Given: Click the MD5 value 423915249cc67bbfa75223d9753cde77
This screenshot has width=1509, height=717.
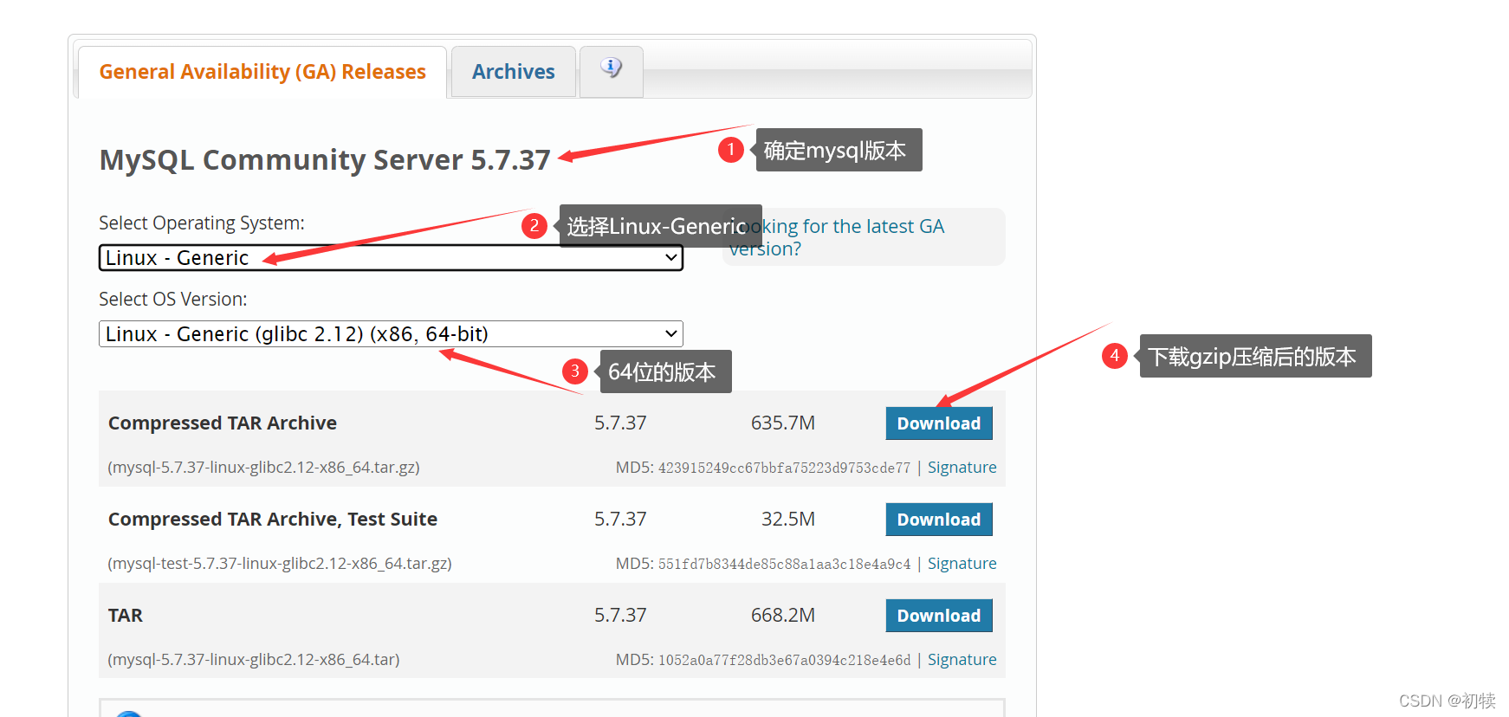Looking at the screenshot, I should [x=784, y=468].
